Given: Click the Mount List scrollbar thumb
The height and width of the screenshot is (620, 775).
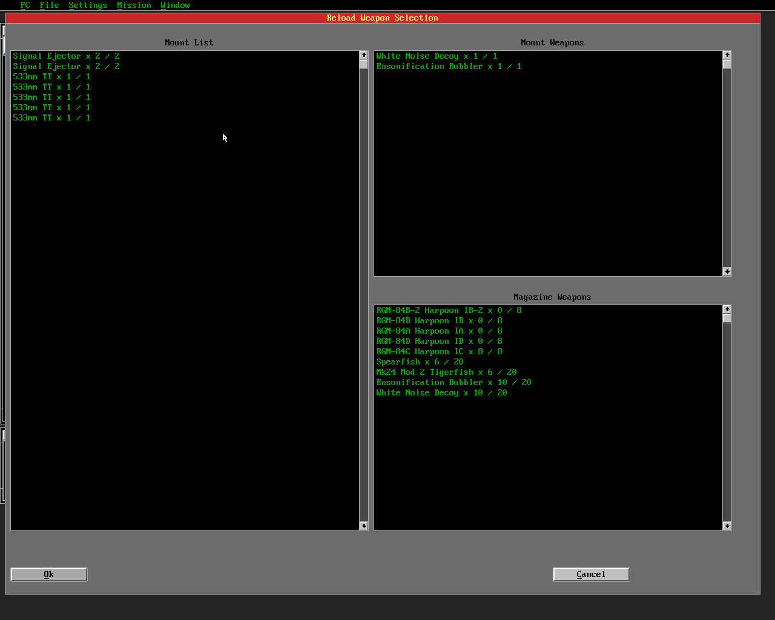Looking at the screenshot, I should [x=364, y=64].
